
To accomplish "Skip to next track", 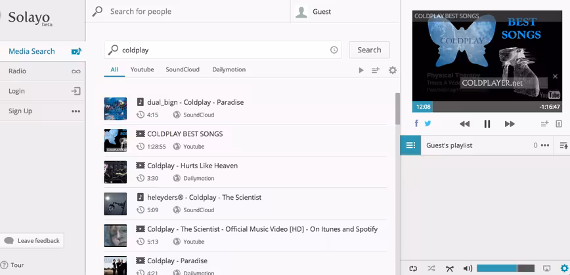I will click(510, 124).
